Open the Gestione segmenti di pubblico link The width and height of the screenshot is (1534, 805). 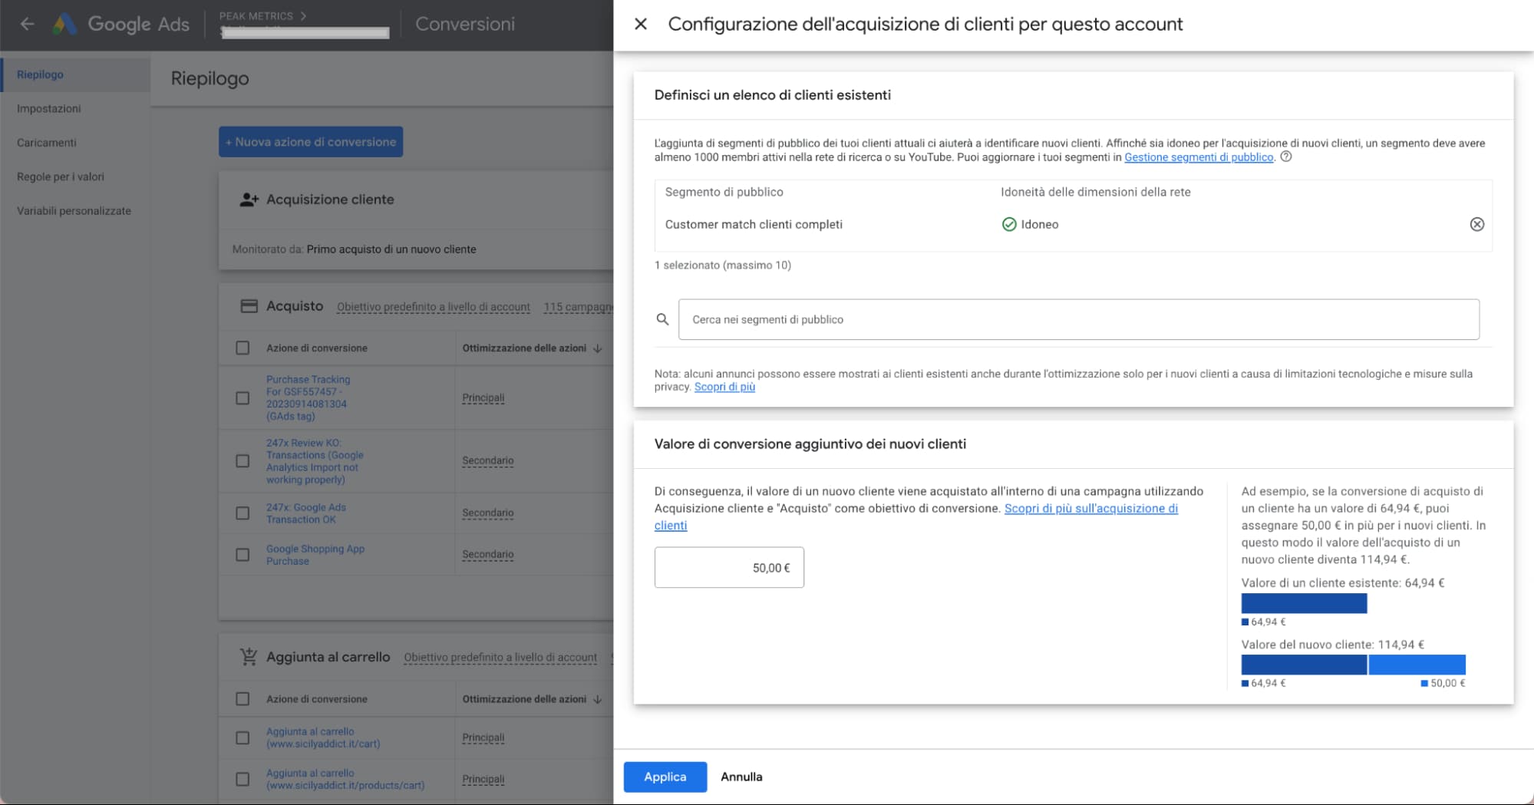point(1198,157)
